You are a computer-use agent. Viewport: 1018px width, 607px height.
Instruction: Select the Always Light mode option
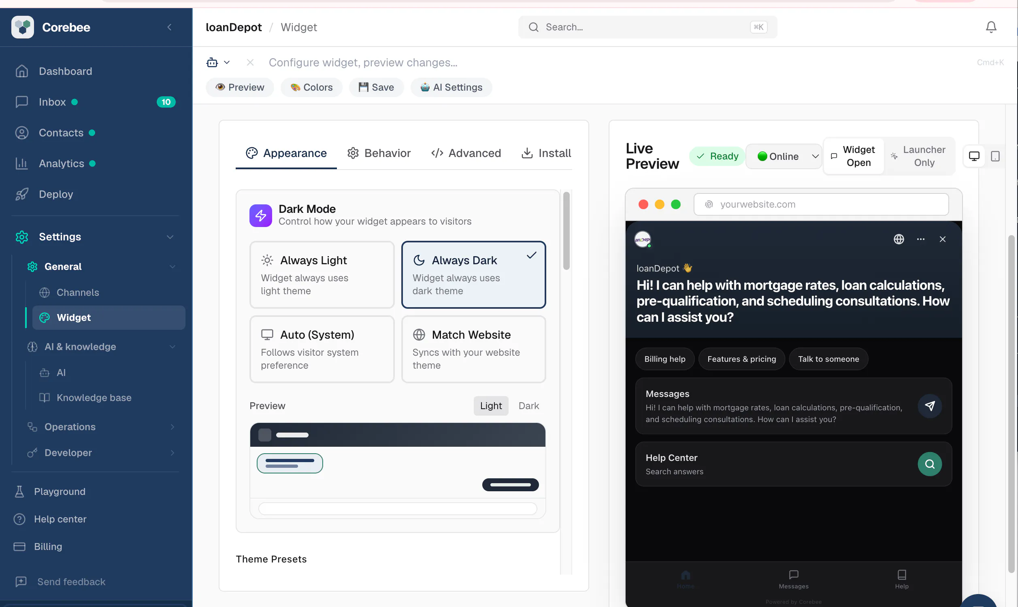tap(322, 274)
